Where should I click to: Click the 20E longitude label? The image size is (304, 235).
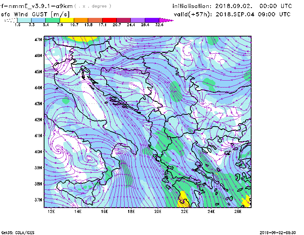coord(158,211)
